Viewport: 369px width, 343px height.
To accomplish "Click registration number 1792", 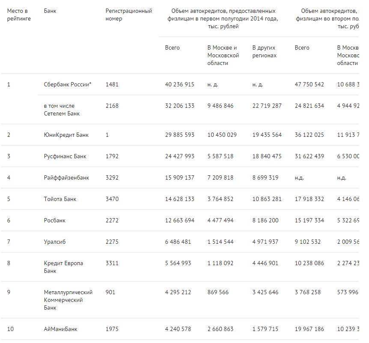I will pyautogui.click(x=112, y=157).
